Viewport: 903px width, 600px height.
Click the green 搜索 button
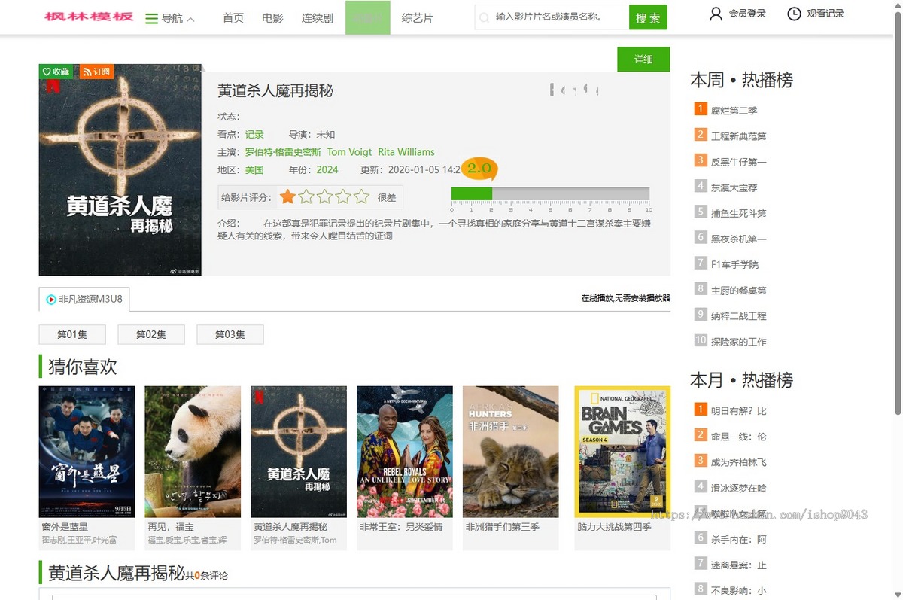[x=648, y=17]
